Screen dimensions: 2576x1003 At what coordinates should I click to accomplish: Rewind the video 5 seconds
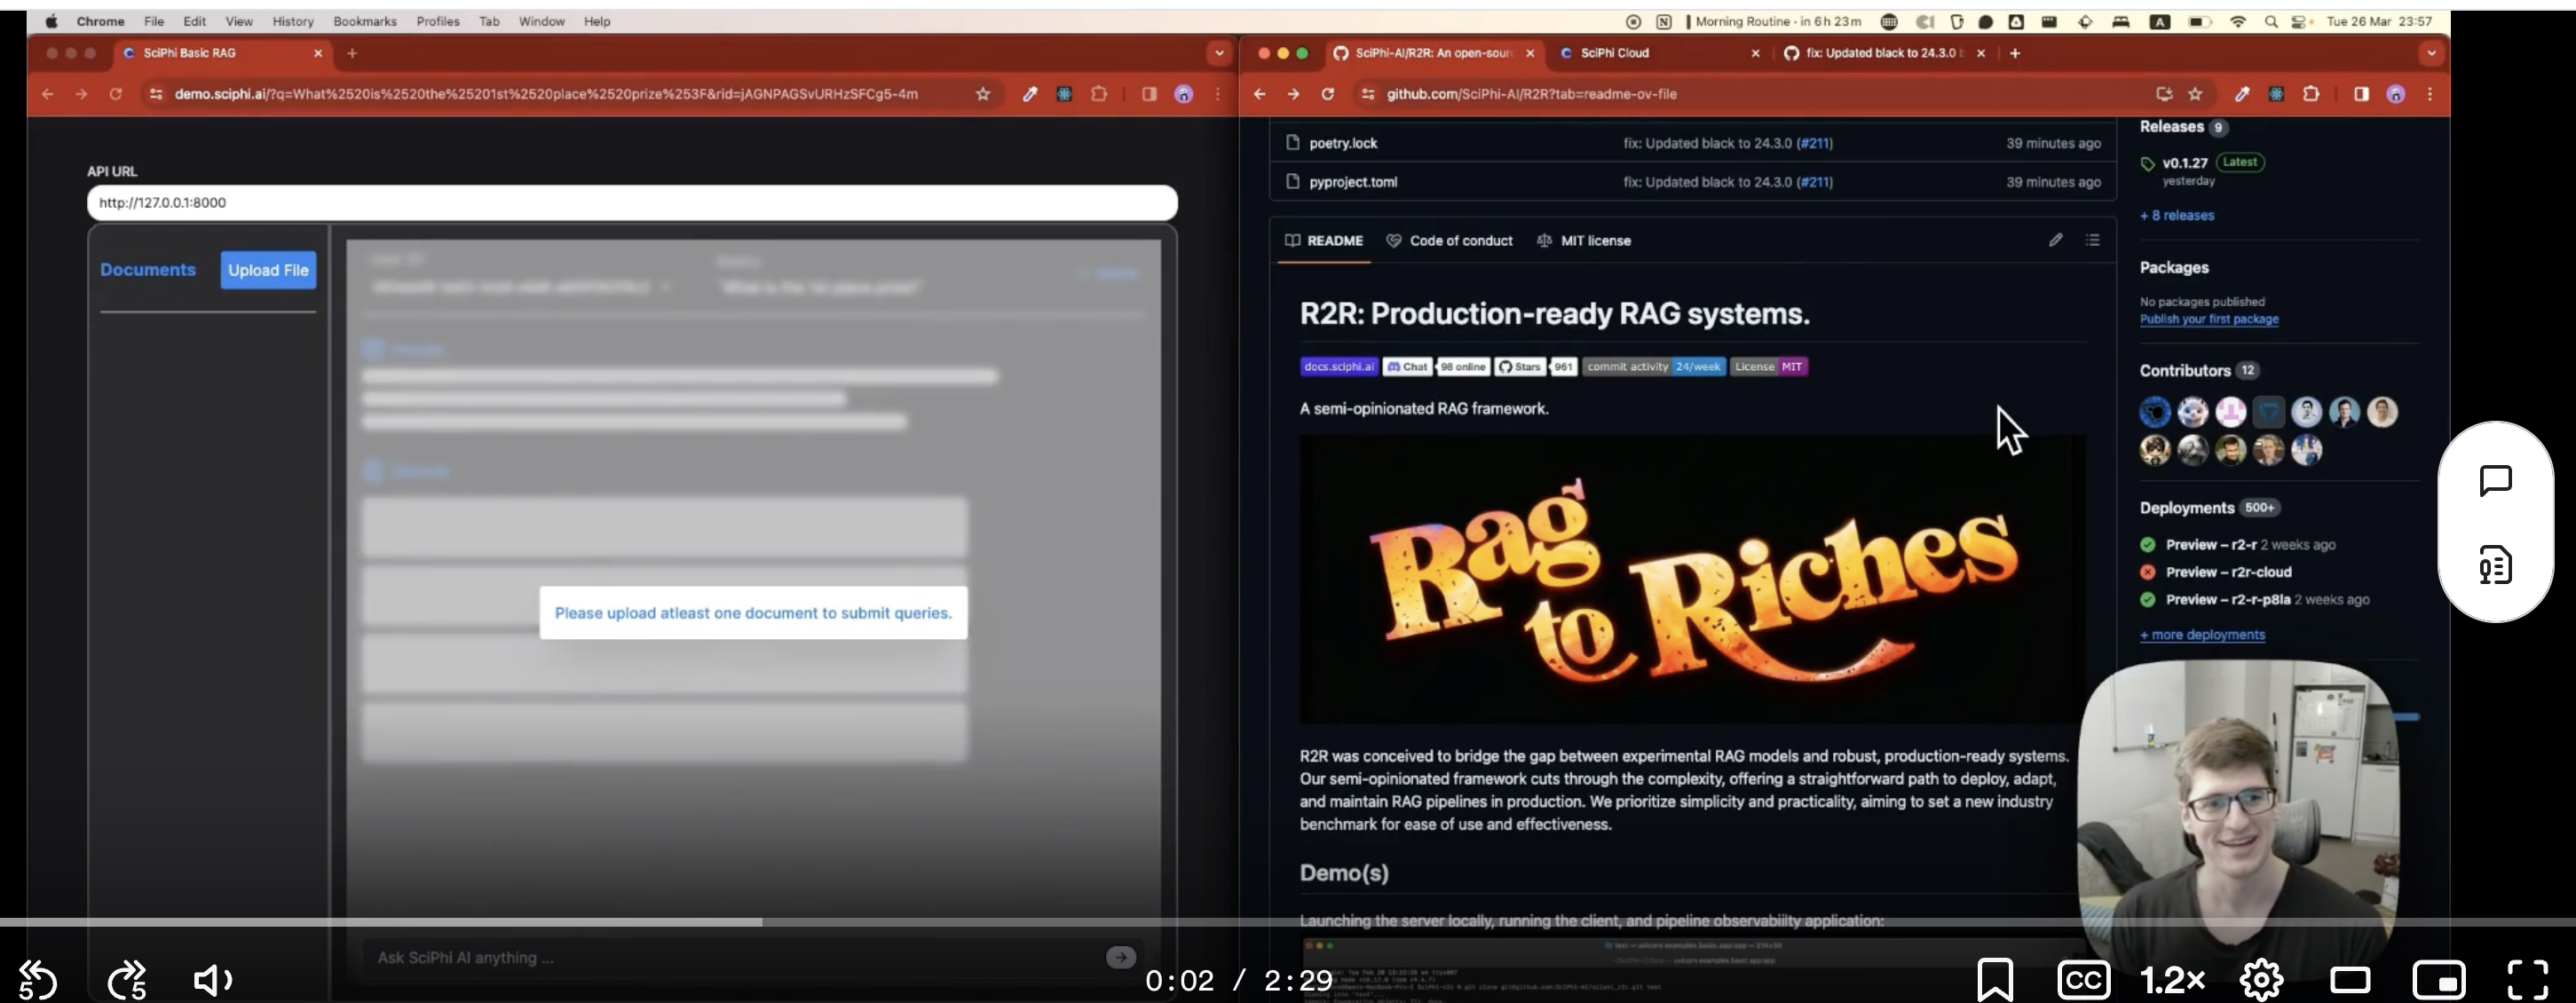[38, 980]
